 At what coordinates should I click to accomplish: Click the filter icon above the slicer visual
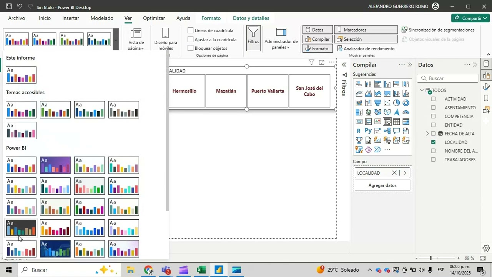311,62
